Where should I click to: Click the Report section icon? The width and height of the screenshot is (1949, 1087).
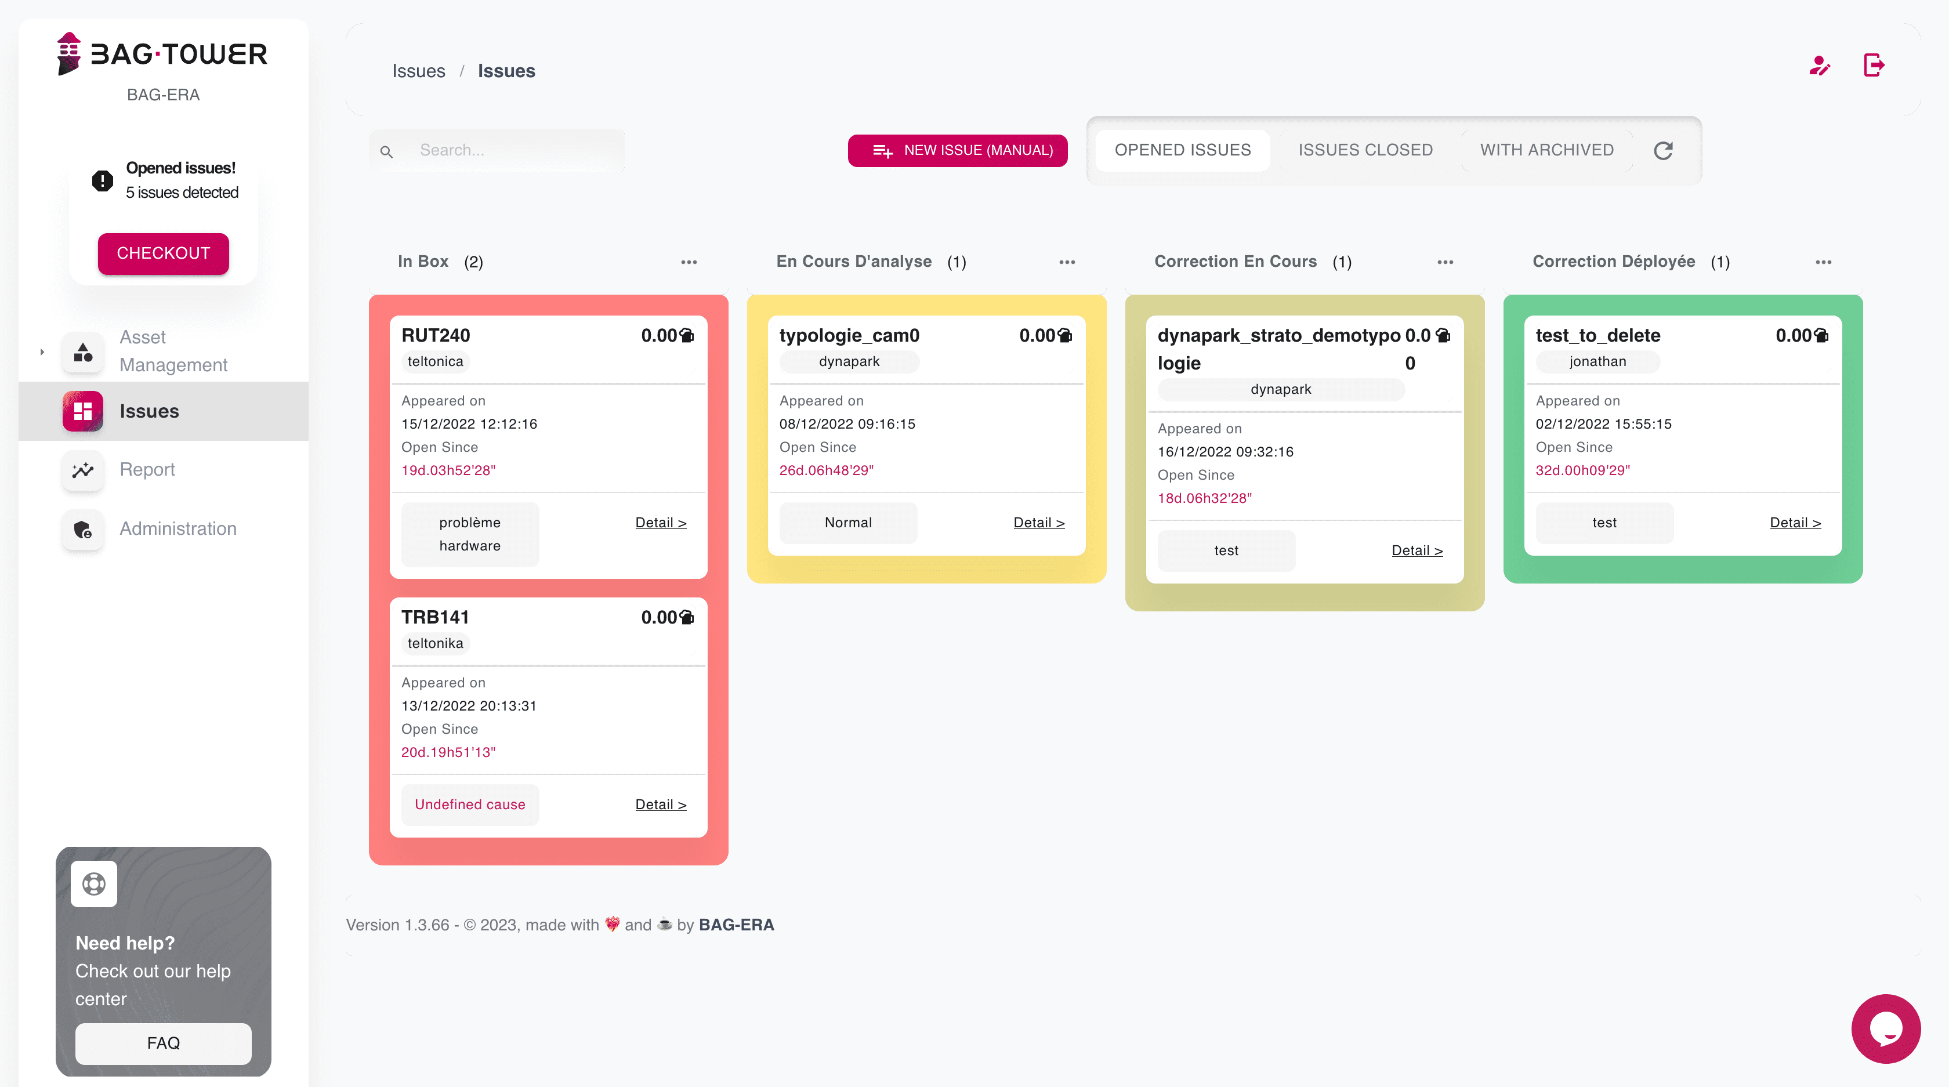[84, 470]
